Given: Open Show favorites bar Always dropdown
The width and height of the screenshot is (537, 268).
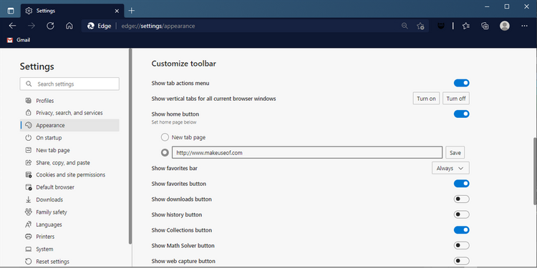Looking at the screenshot, I should tap(450, 168).
